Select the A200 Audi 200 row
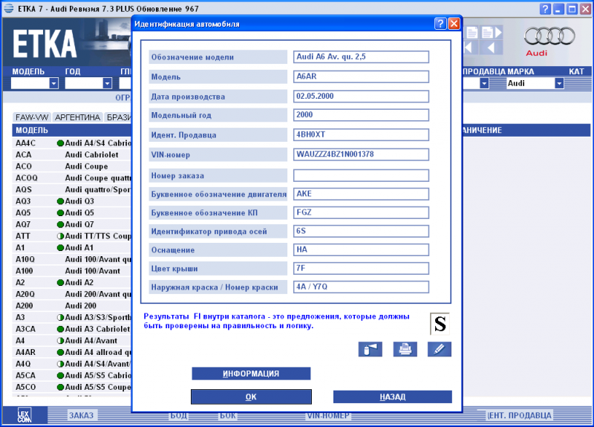The image size is (594, 427). tap(72, 306)
